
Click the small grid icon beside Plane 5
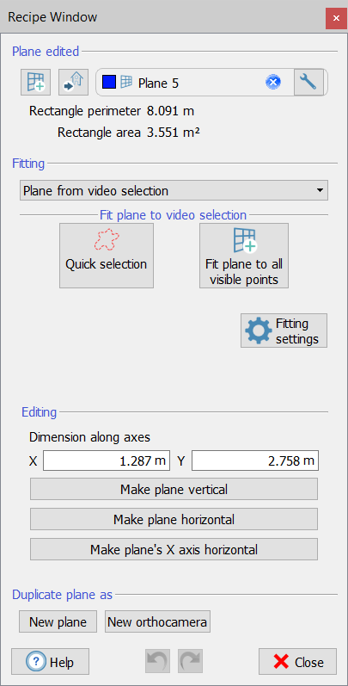click(126, 82)
